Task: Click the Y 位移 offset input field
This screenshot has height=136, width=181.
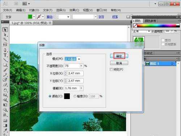Action: (x=75, y=81)
